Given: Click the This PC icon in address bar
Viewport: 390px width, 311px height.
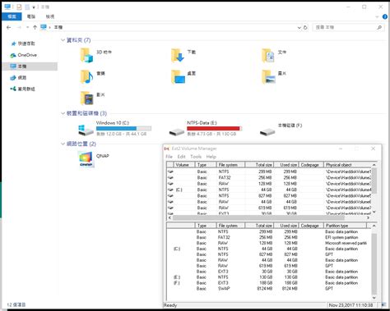Looking at the screenshot, I should 44,27.
